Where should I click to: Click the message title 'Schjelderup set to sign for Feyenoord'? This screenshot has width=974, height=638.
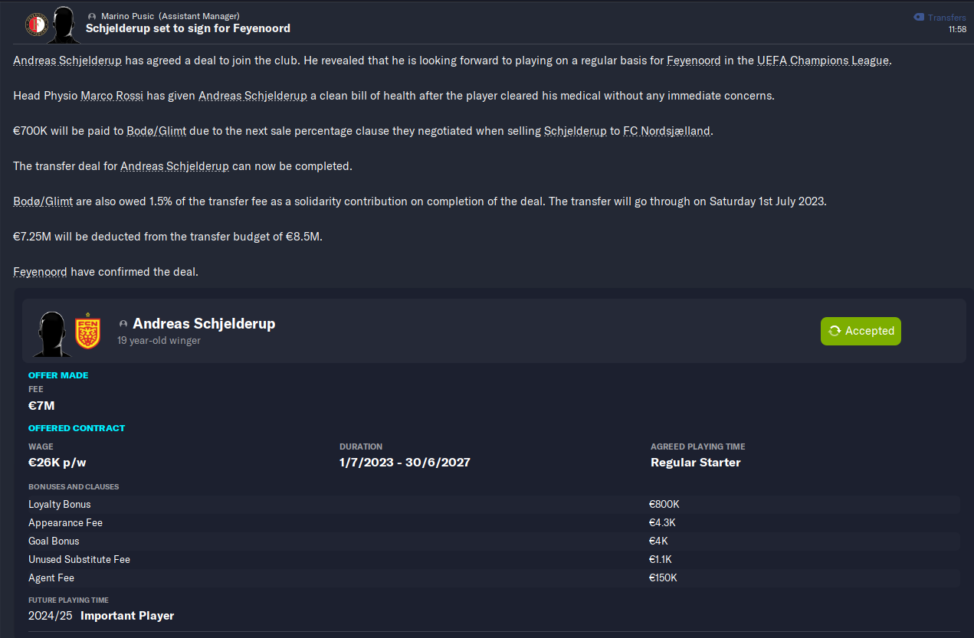(188, 28)
